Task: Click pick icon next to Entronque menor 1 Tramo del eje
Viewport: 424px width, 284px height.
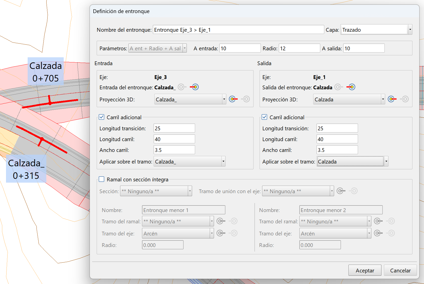Action: click(221, 233)
